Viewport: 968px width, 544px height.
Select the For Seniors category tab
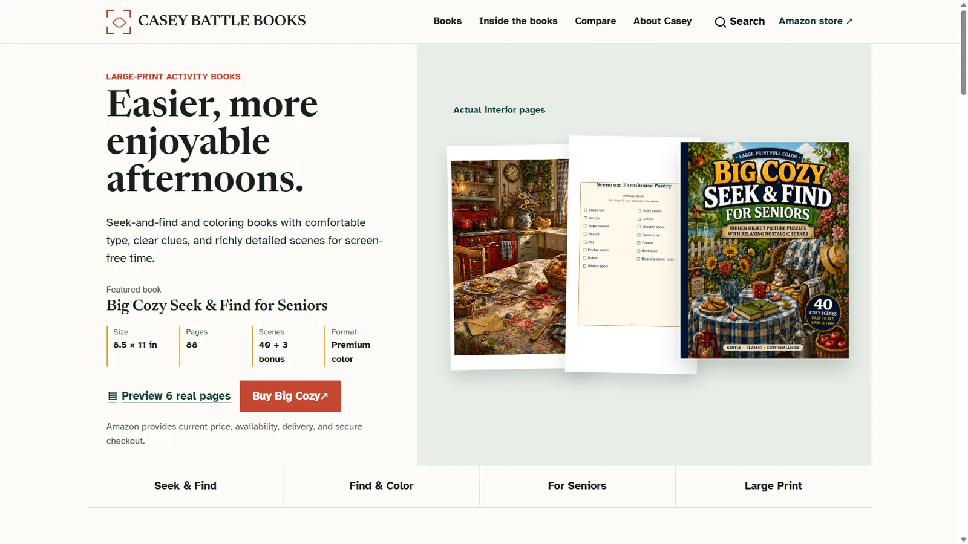tap(577, 486)
